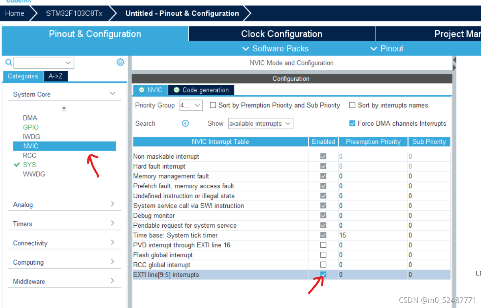Enable PVD interrupt through EXTI line 16
This screenshot has width=481, height=308.
[323, 245]
